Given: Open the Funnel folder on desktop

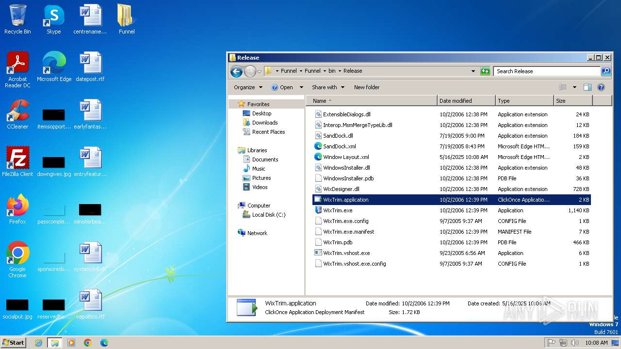Looking at the screenshot, I should click(x=127, y=20).
